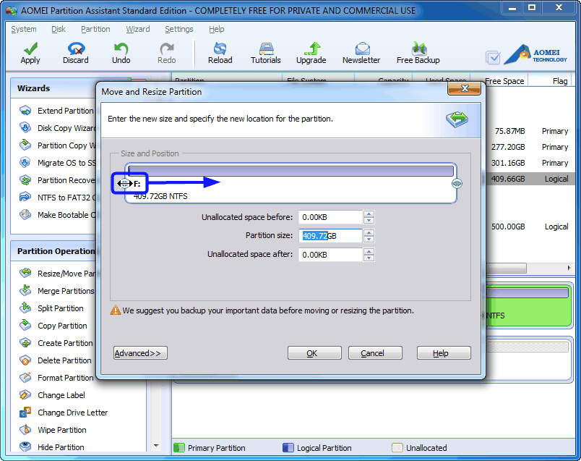Open NTFS to FAT32 Converter
This screenshot has height=461, width=581.
[66, 198]
